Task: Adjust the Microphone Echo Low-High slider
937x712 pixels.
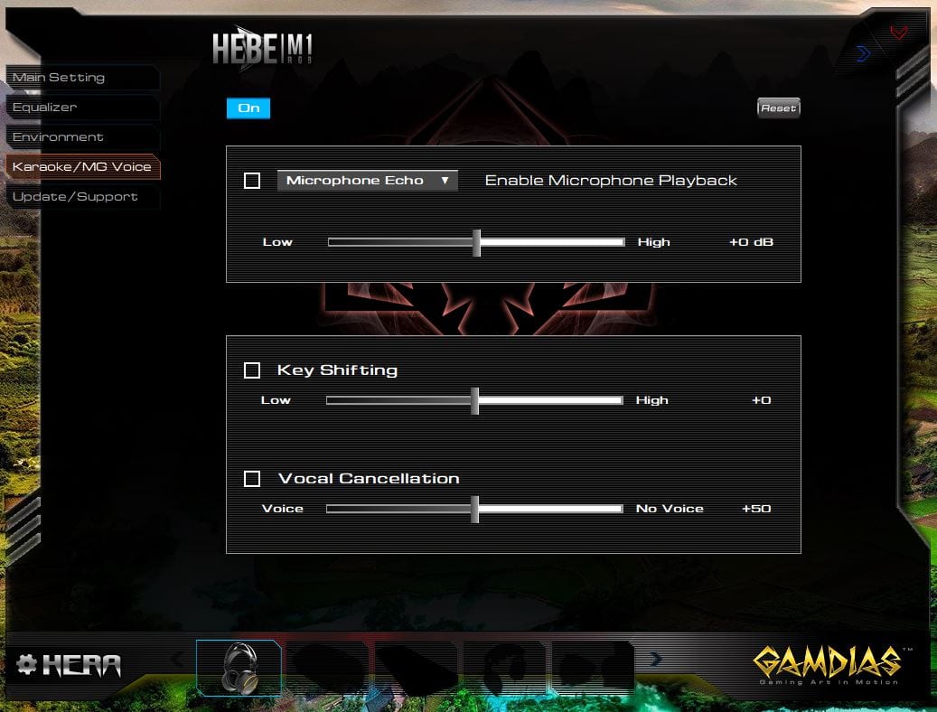Action: [x=476, y=242]
